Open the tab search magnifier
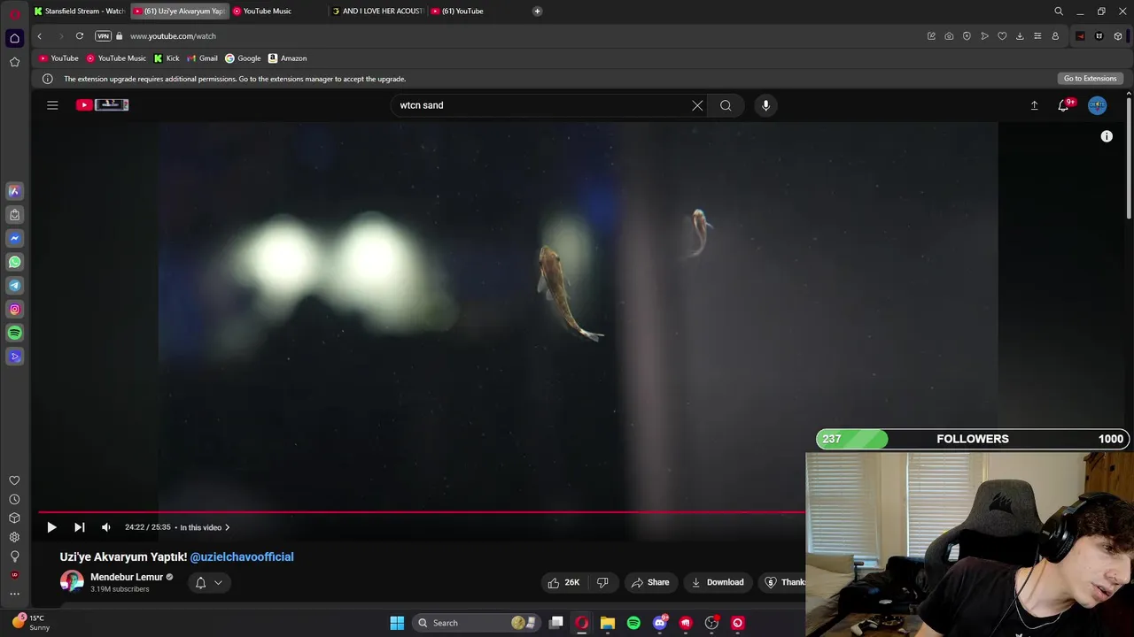 [1058, 12]
